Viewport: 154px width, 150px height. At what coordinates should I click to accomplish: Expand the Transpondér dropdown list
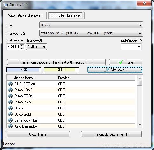(x=91, y=34)
